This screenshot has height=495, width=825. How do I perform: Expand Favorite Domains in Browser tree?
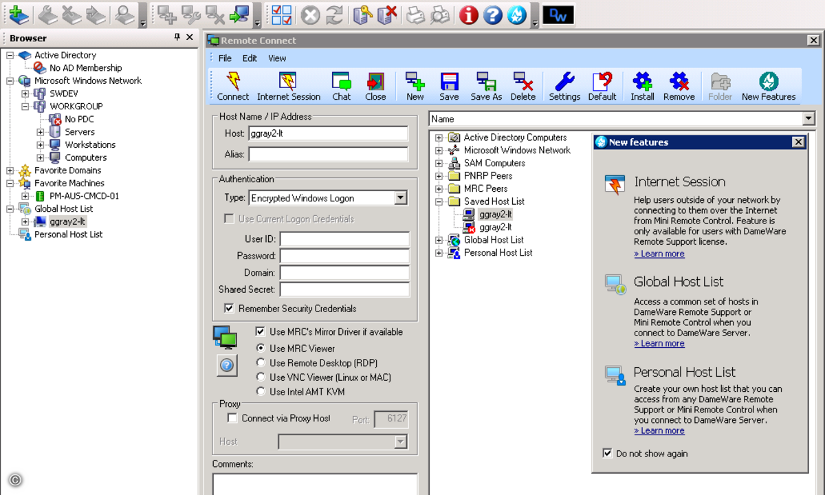tap(10, 170)
